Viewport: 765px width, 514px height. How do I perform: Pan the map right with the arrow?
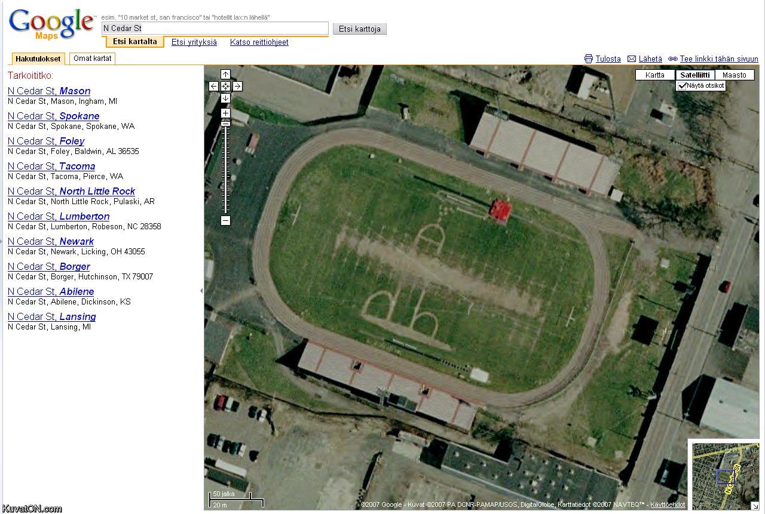click(237, 87)
